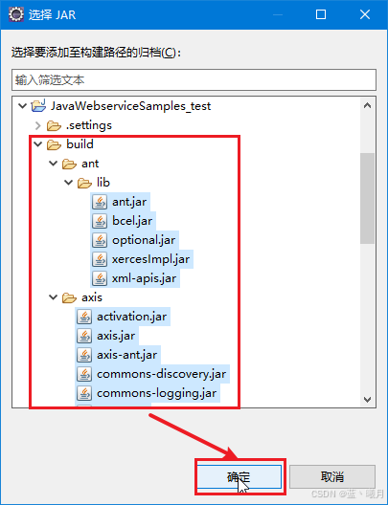
Task: Click the ant folder icon
Action: (x=69, y=164)
